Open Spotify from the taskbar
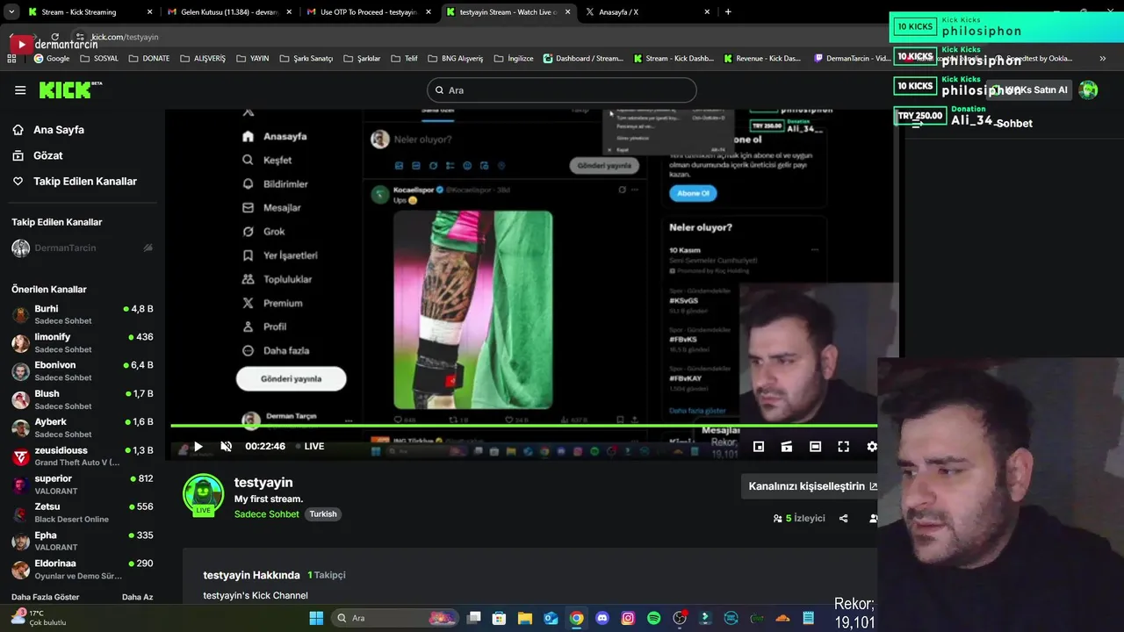 pyautogui.click(x=653, y=618)
